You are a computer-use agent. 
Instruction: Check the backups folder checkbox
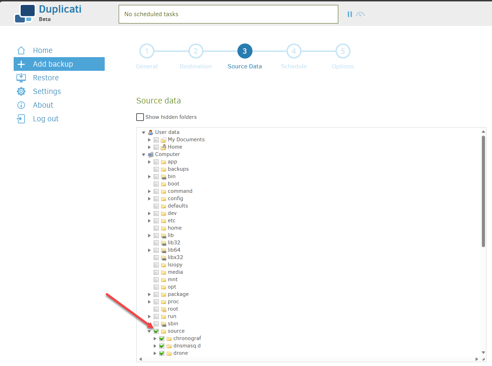click(x=156, y=169)
